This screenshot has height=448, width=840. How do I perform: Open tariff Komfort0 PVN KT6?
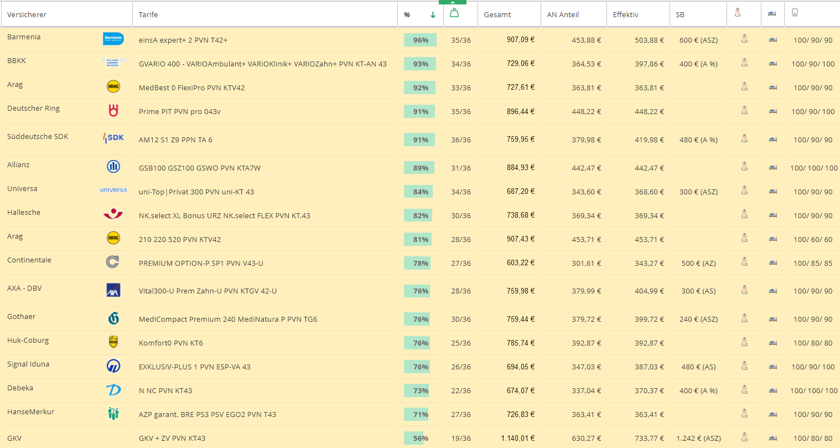click(171, 343)
